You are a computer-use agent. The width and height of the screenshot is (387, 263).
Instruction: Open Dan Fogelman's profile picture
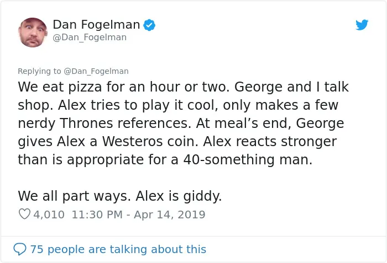33,33
